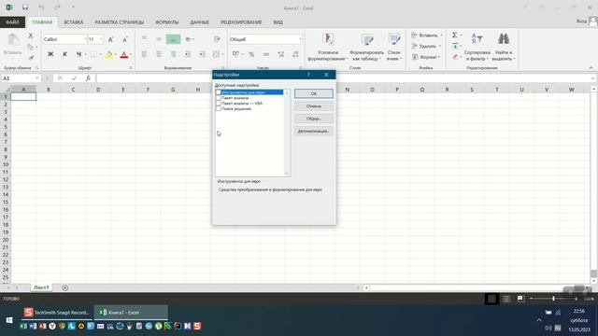
Task: Open Условное форматирование
Action: 328,47
